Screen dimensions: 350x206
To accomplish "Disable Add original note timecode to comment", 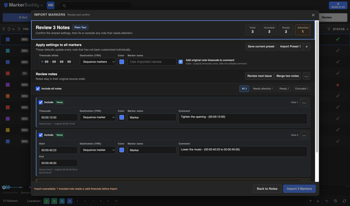I will (x=181, y=62).
